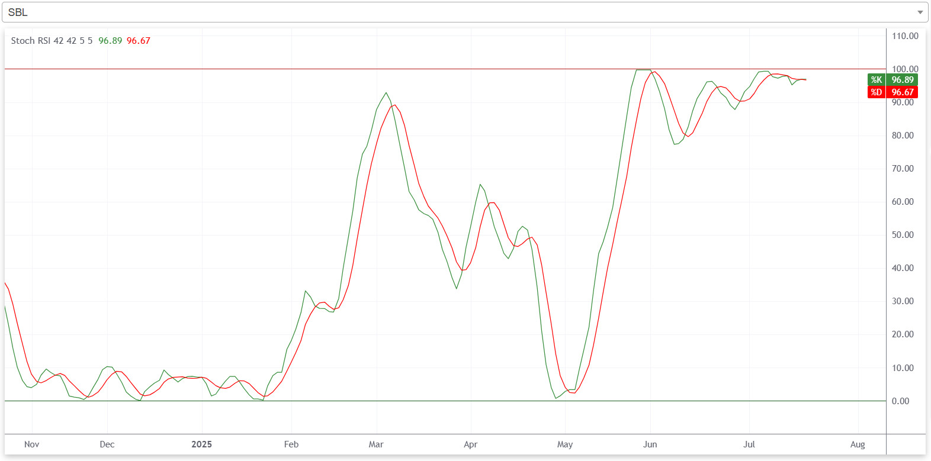Click the Feb time axis label
The image size is (931, 461).
click(x=291, y=444)
